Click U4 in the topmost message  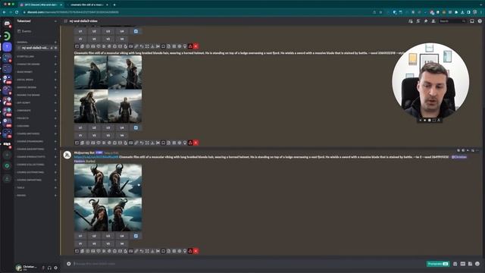point(122,31)
